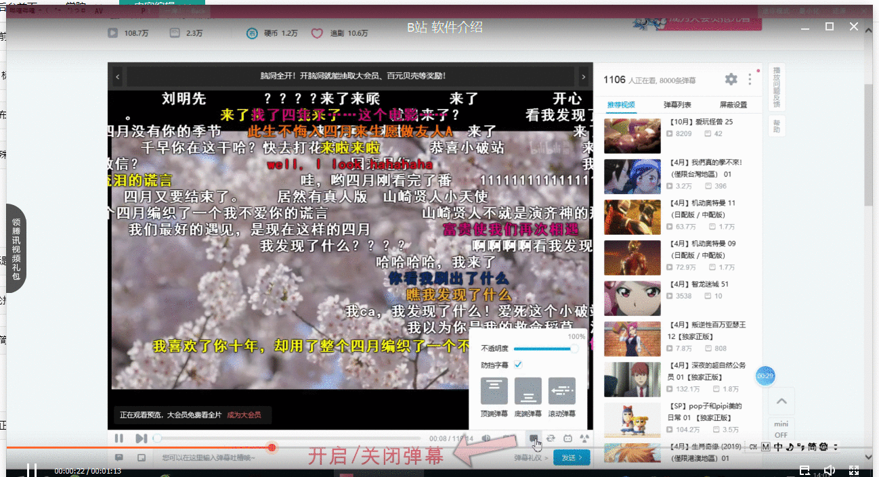
Task: Collapse the banner's left arrow
Action: tap(118, 76)
